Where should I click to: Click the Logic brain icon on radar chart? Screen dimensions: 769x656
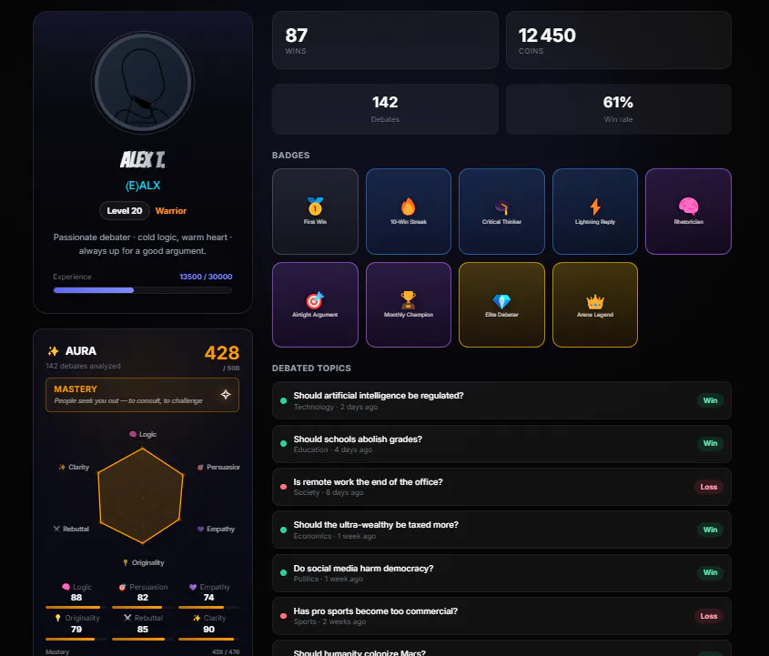coord(133,434)
